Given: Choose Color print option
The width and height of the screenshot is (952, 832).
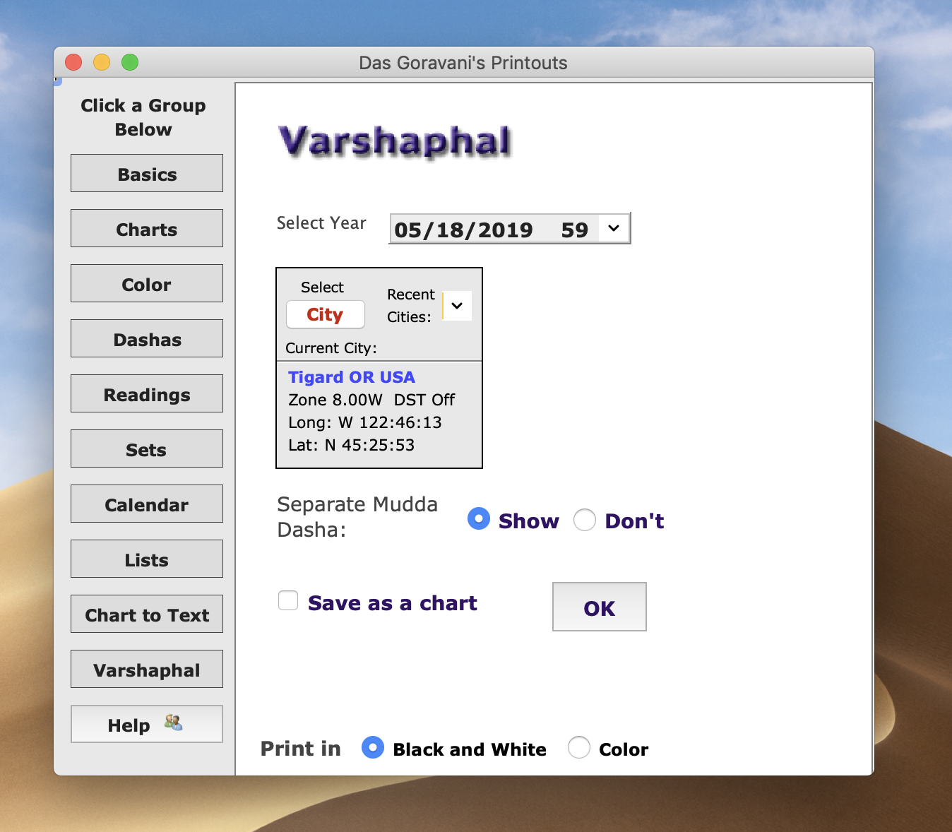Looking at the screenshot, I should click(579, 747).
